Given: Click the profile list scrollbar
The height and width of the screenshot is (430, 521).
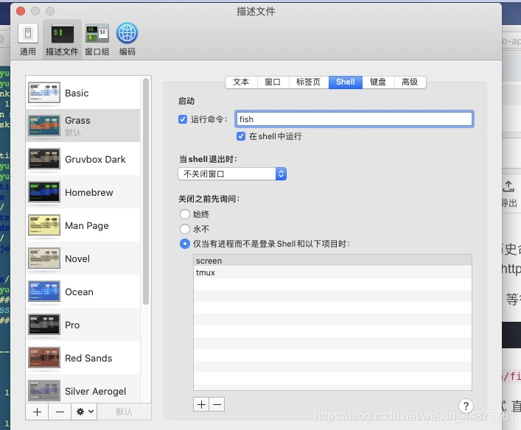Looking at the screenshot, I should click(x=145, y=191).
